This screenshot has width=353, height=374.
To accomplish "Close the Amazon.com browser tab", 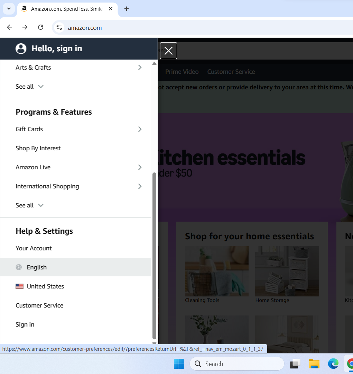I will [111, 9].
